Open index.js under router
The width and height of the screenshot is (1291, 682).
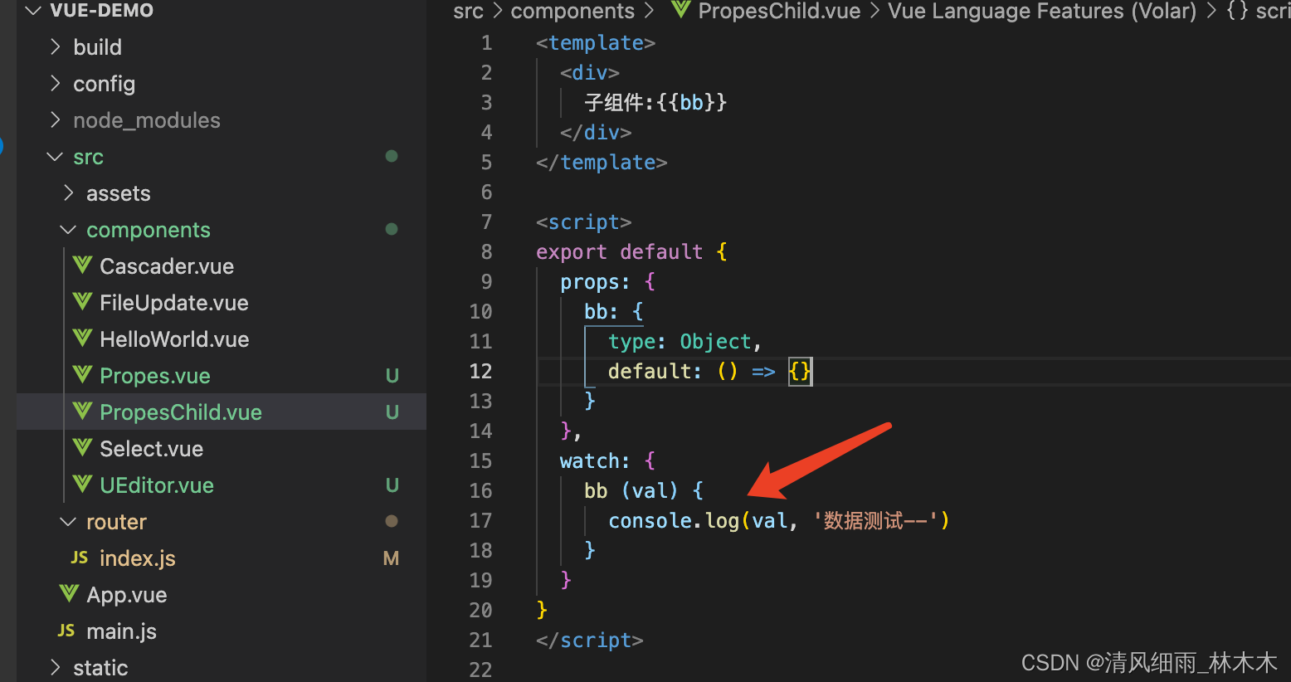point(138,558)
